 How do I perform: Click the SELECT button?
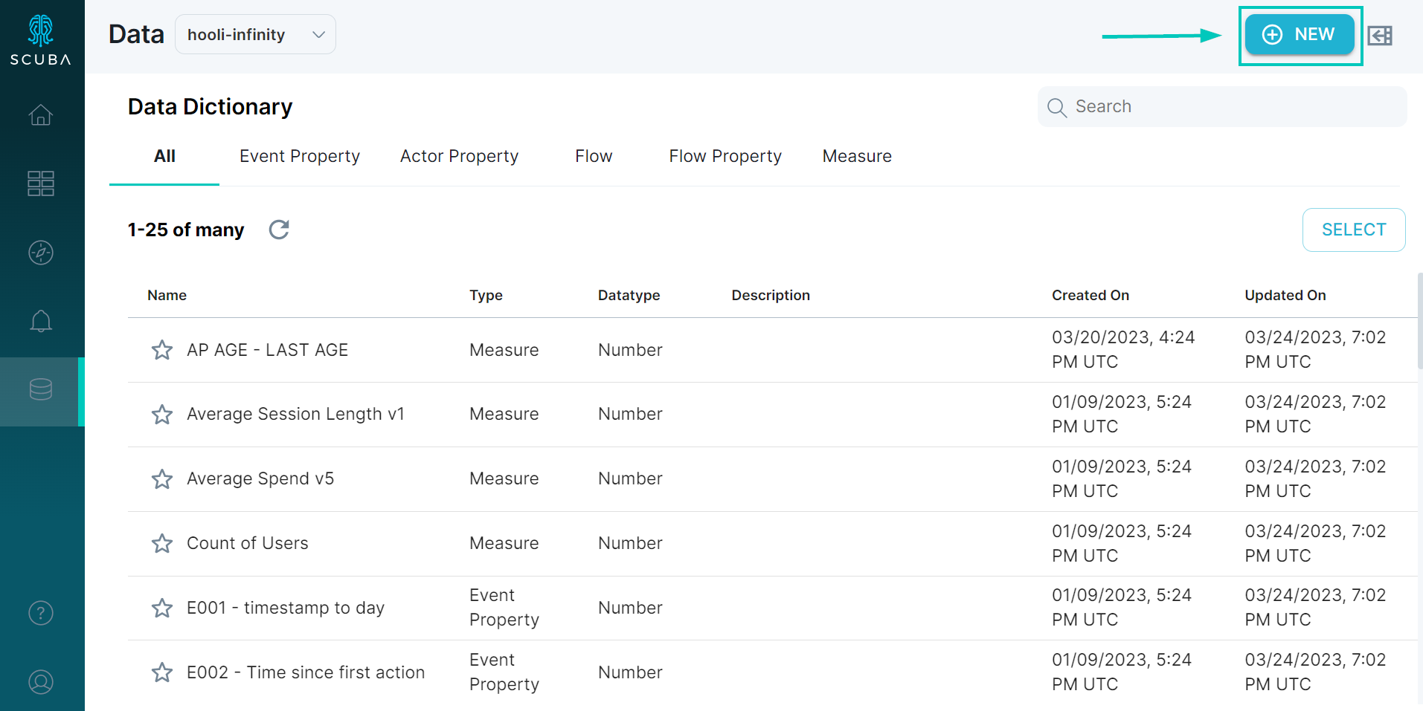[x=1354, y=230]
